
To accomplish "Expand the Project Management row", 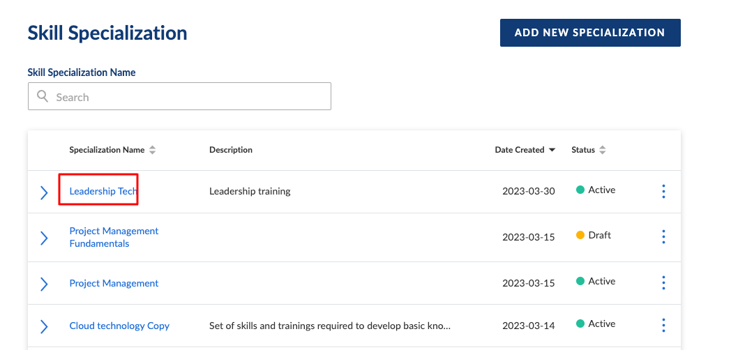I will click(44, 284).
